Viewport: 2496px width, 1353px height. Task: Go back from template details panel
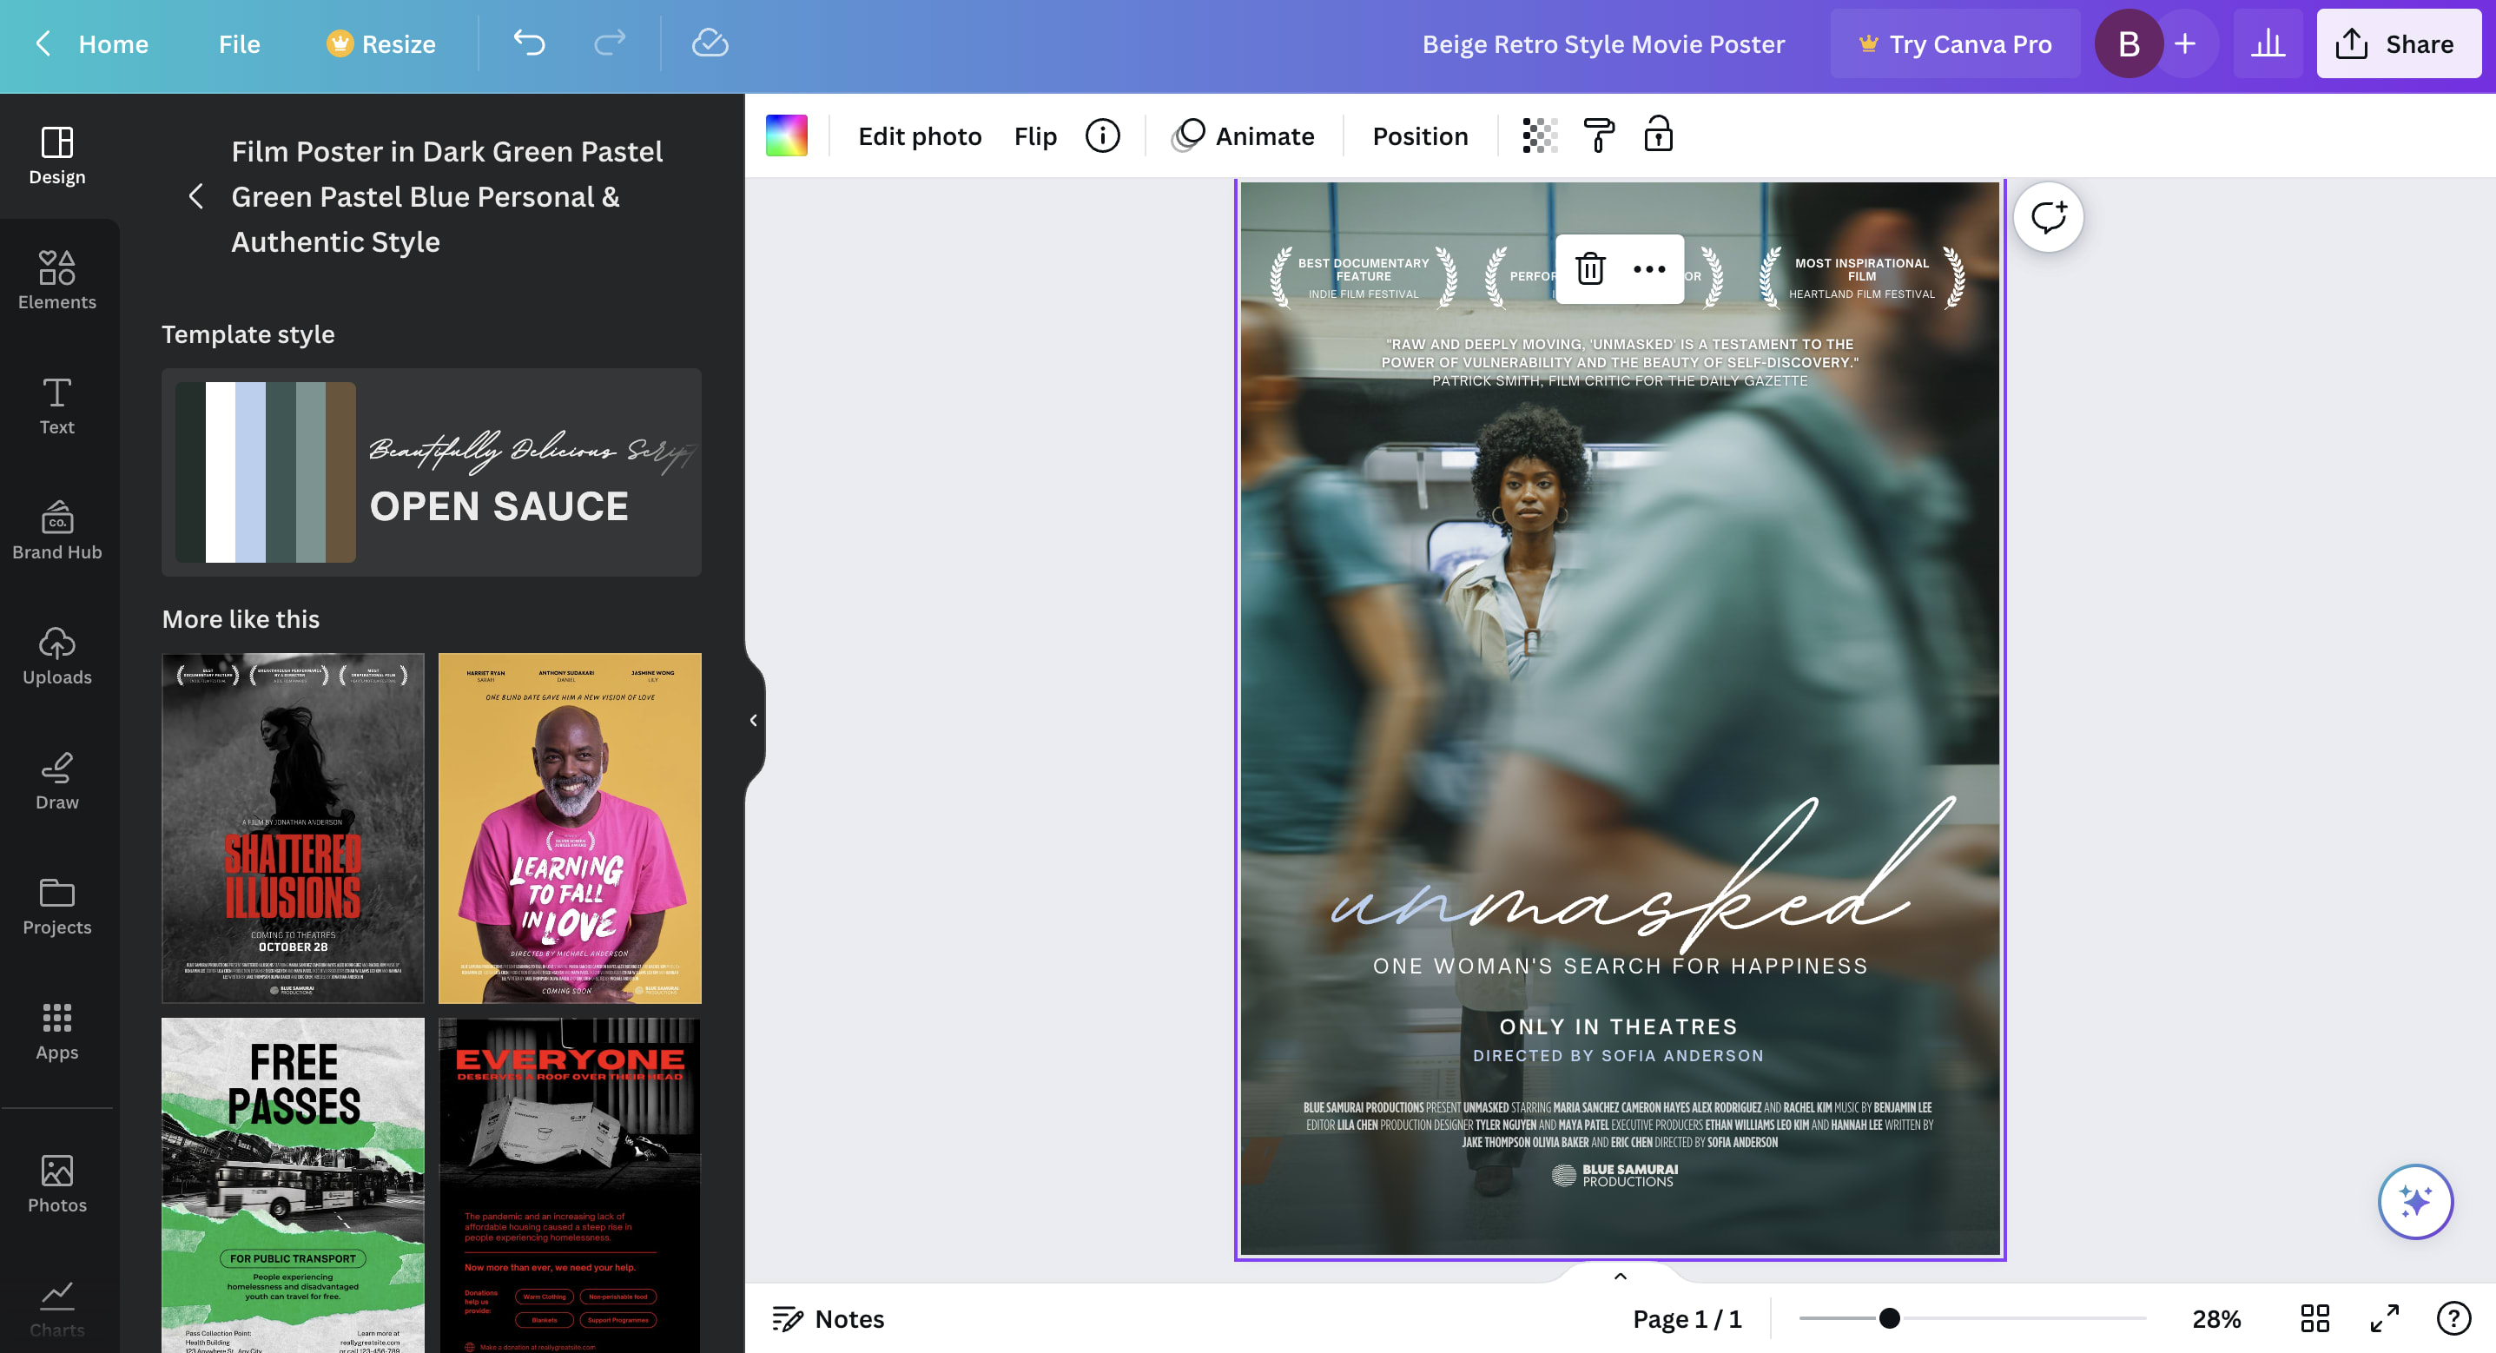point(195,197)
